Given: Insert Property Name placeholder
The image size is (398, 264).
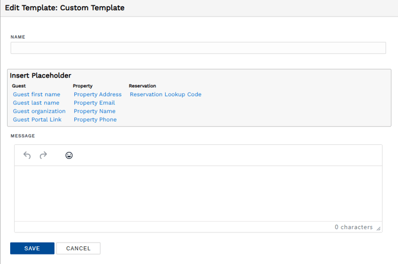Looking at the screenshot, I should click(x=94, y=111).
